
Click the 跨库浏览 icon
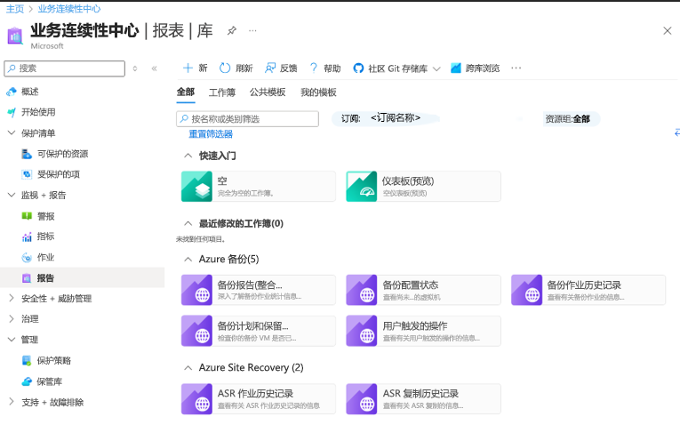(x=456, y=68)
